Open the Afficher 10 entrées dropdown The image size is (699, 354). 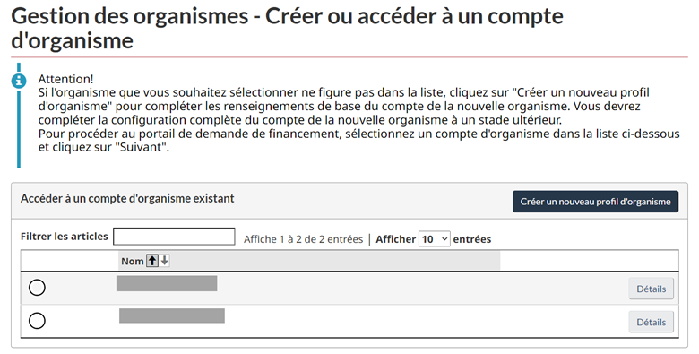(x=435, y=239)
